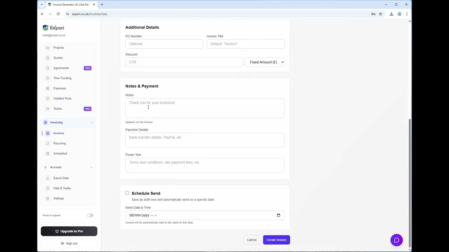Go to Time Tracking page

pyautogui.click(x=62, y=78)
